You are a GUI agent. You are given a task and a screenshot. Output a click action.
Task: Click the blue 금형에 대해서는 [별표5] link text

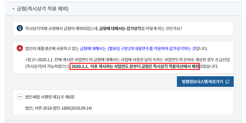100,49
